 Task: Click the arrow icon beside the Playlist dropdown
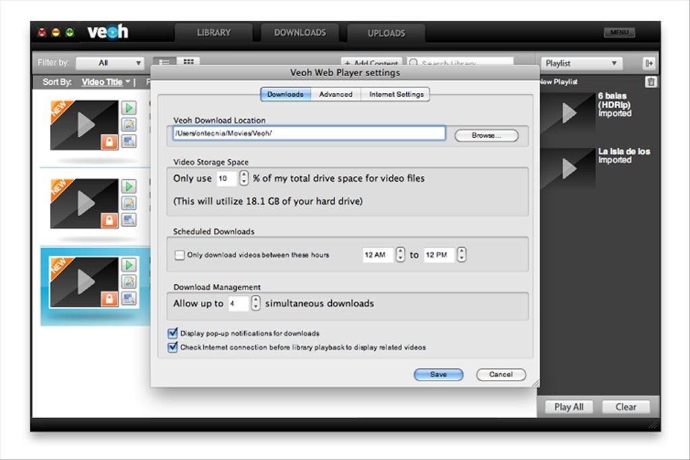649,63
